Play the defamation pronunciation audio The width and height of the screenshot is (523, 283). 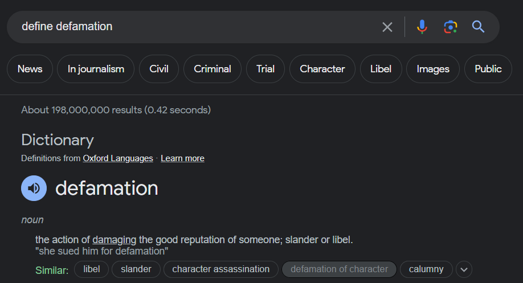[34, 188]
